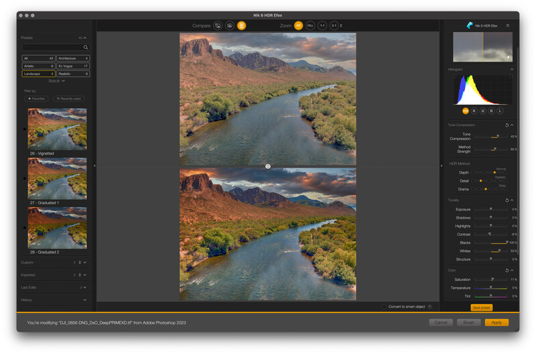Viewport: 536px width, 354px height.
Task: Click the loupe pin icon on preview
Action: coord(508,58)
